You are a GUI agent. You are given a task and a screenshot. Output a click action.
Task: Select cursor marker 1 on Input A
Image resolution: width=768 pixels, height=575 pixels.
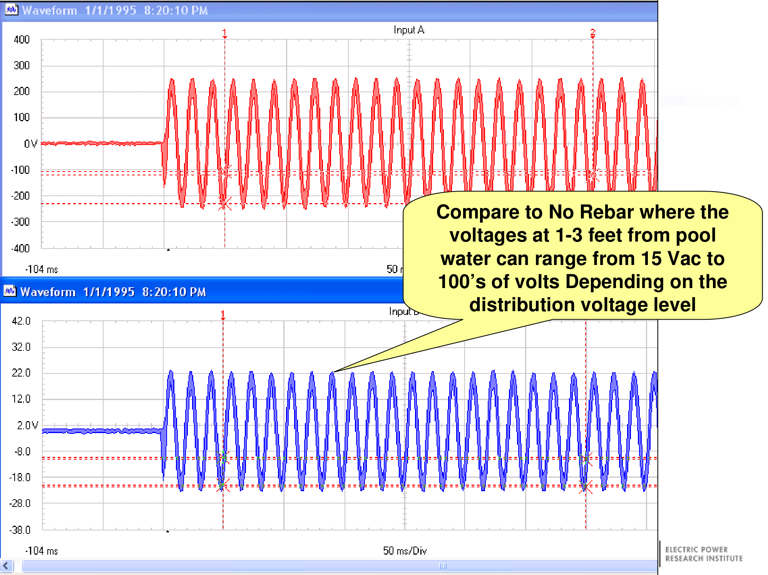(x=224, y=33)
